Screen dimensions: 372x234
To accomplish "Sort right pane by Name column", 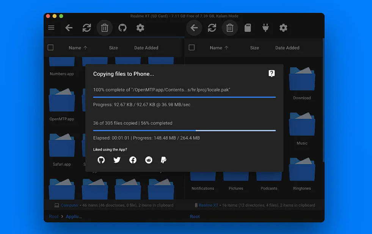I will (x=216, y=48).
